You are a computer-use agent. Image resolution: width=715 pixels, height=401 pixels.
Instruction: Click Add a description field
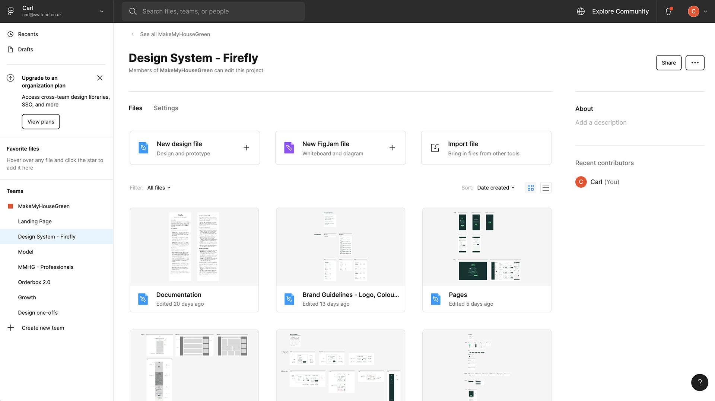601,122
